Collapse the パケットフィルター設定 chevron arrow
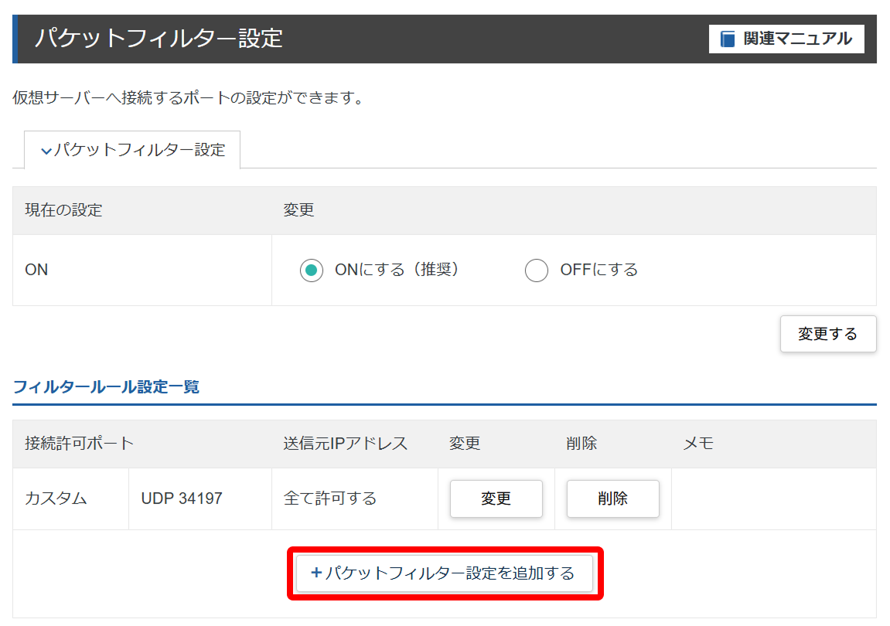Image resolution: width=890 pixels, height=626 pixels. 46,151
